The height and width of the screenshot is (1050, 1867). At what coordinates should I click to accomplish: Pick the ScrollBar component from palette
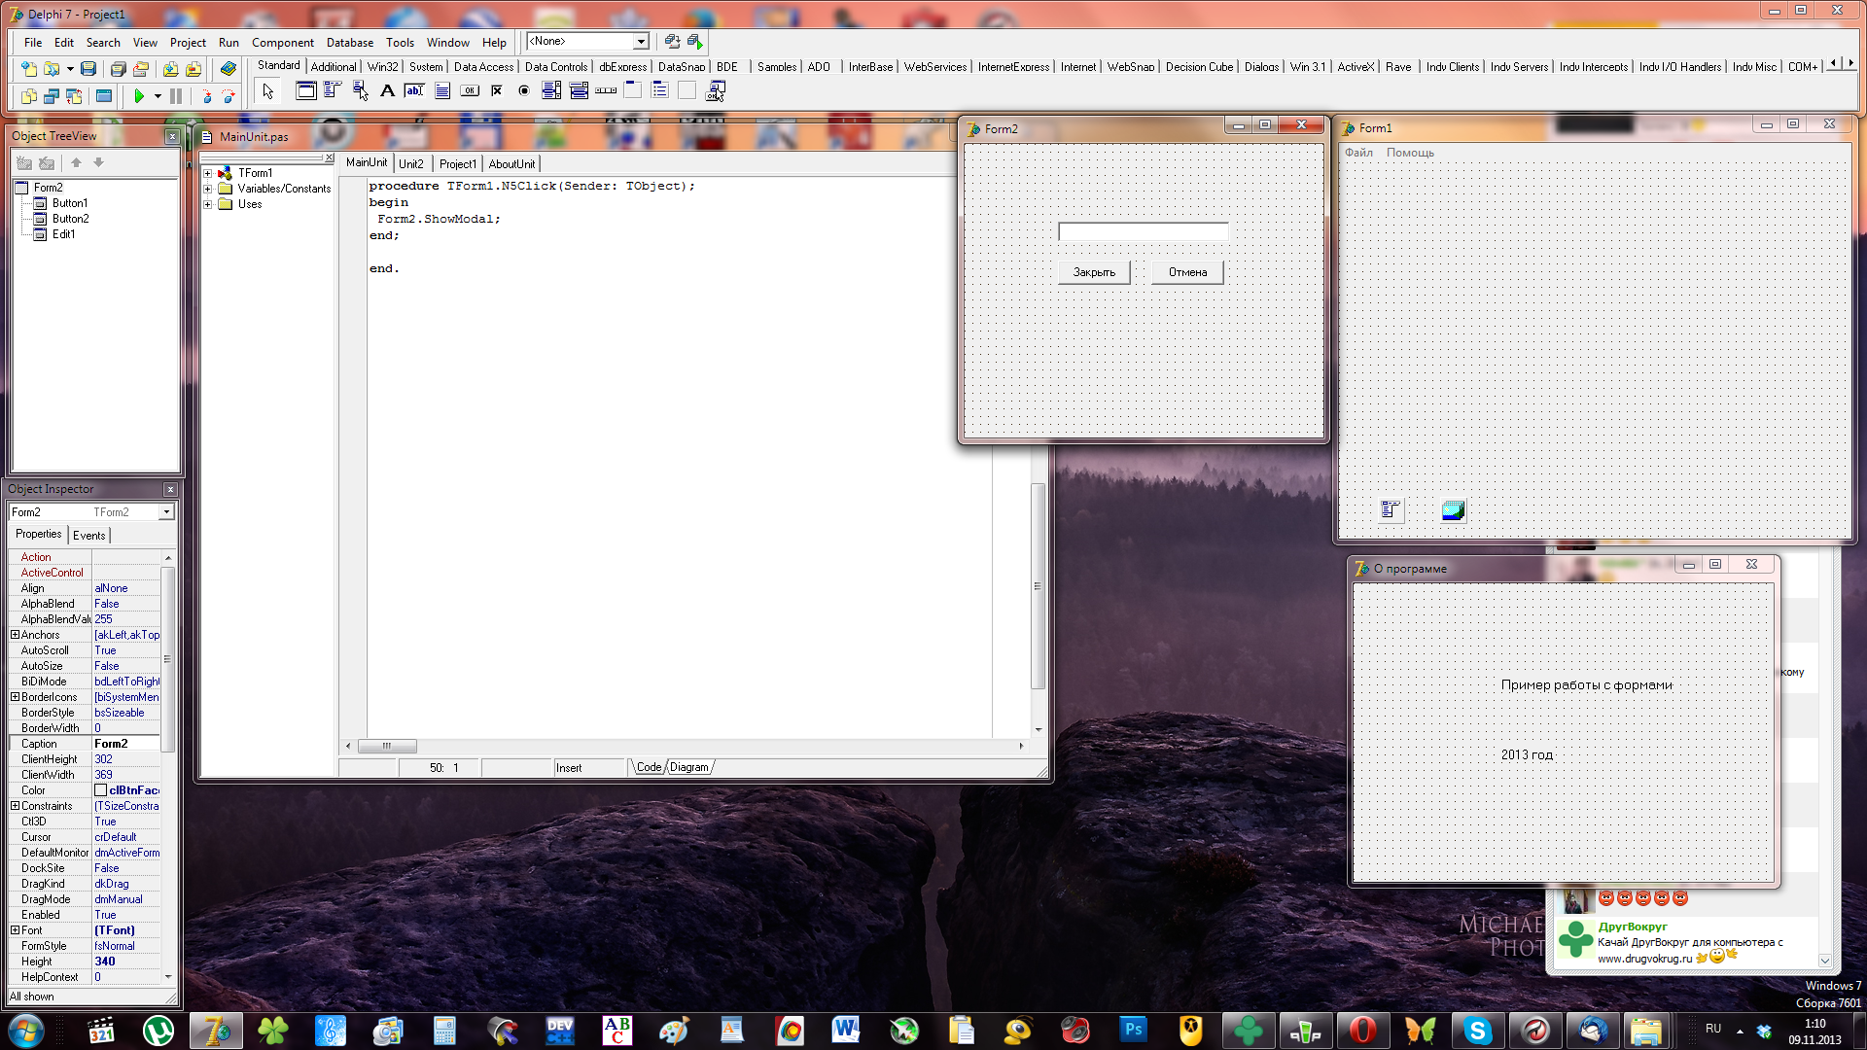click(606, 91)
